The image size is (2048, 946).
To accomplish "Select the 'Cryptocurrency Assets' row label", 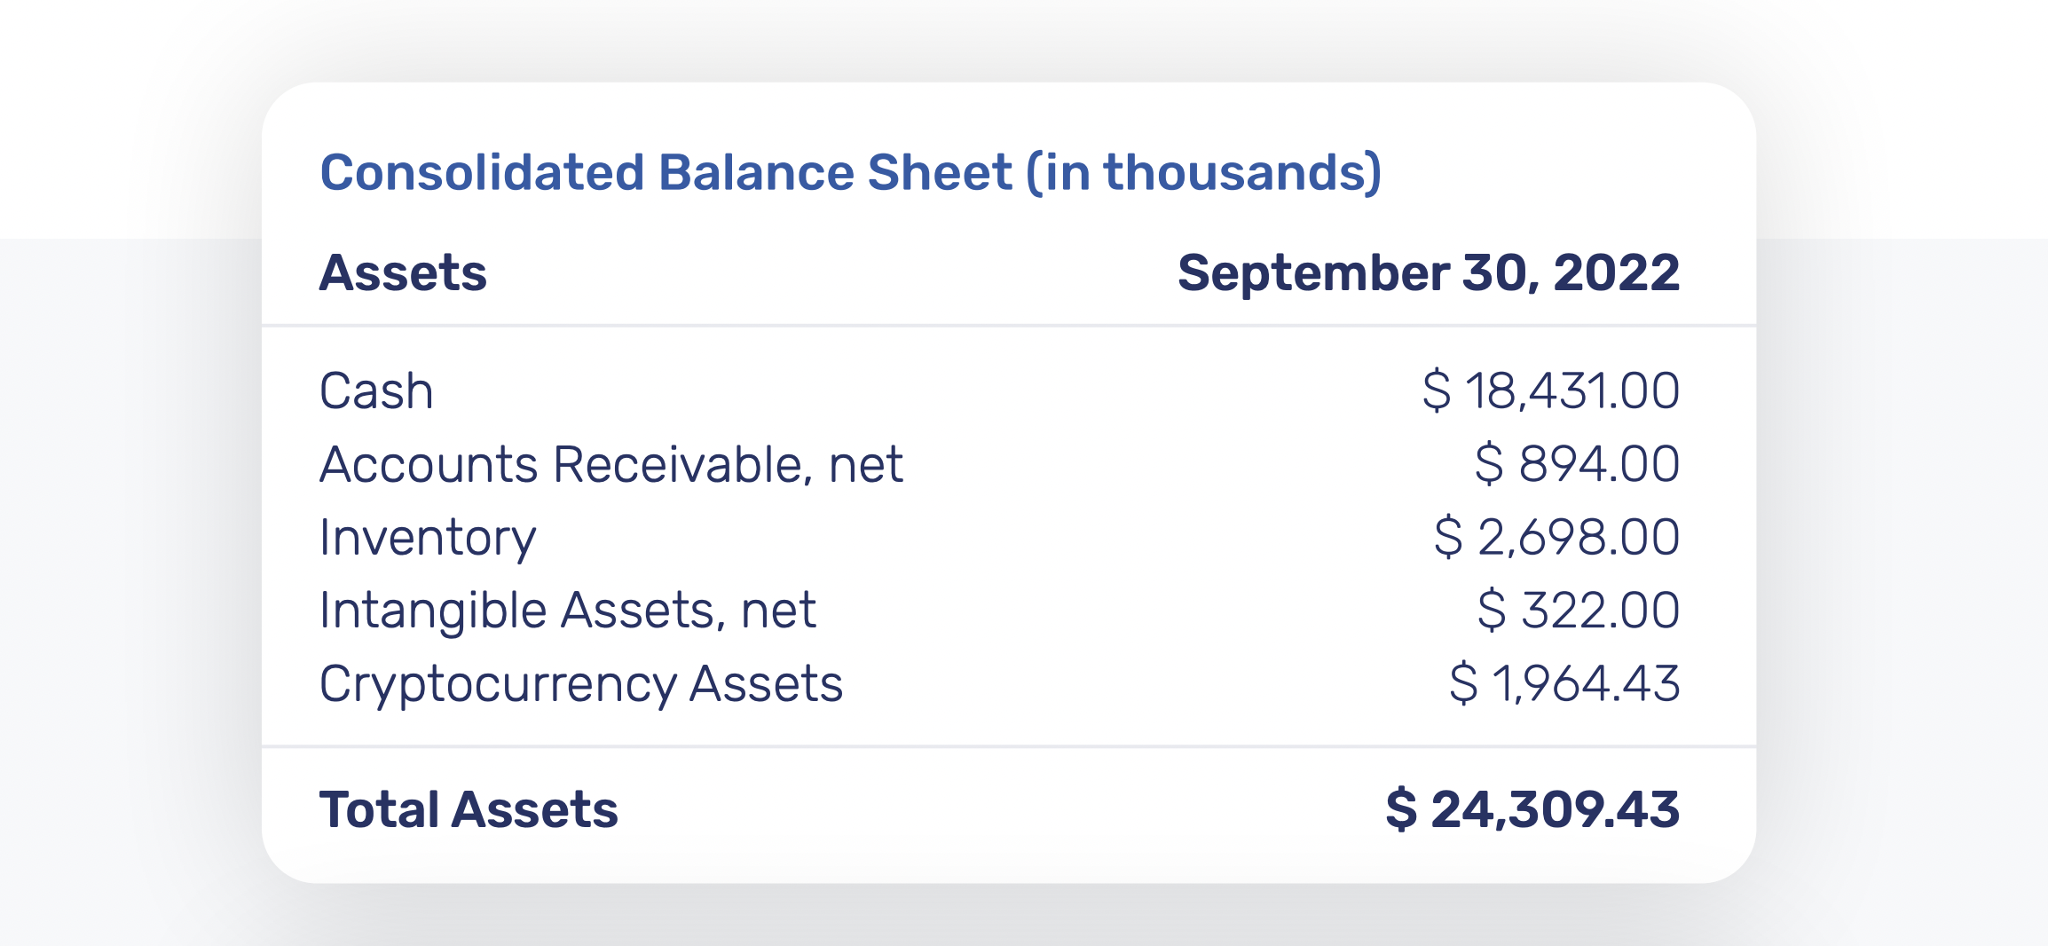I will tap(580, 684).
